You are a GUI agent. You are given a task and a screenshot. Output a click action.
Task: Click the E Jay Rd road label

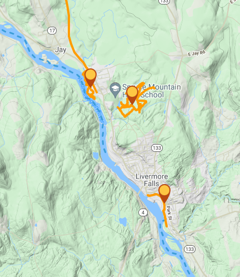[x=197, y=53]
